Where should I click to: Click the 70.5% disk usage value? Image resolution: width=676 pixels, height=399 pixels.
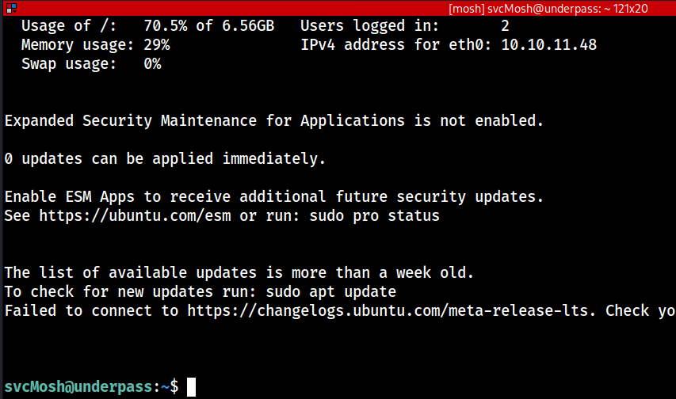coord(165,26)
